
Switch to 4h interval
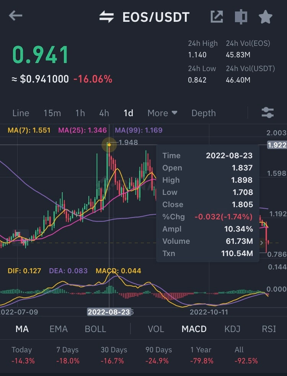(x=104, y=113)
